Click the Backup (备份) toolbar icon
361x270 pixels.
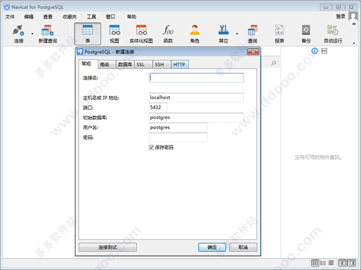(306, 30)
